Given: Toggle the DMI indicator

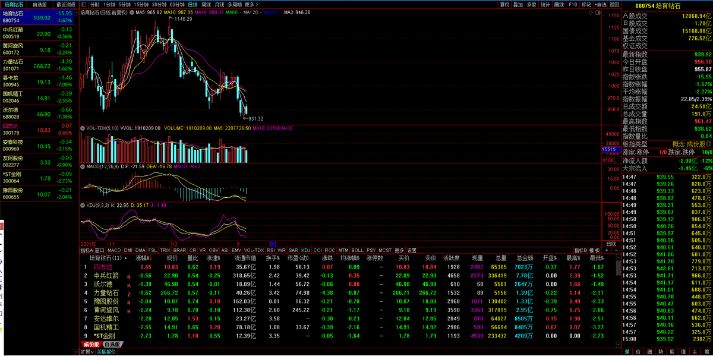Looking at the screenshot, I should pos(128,250).
